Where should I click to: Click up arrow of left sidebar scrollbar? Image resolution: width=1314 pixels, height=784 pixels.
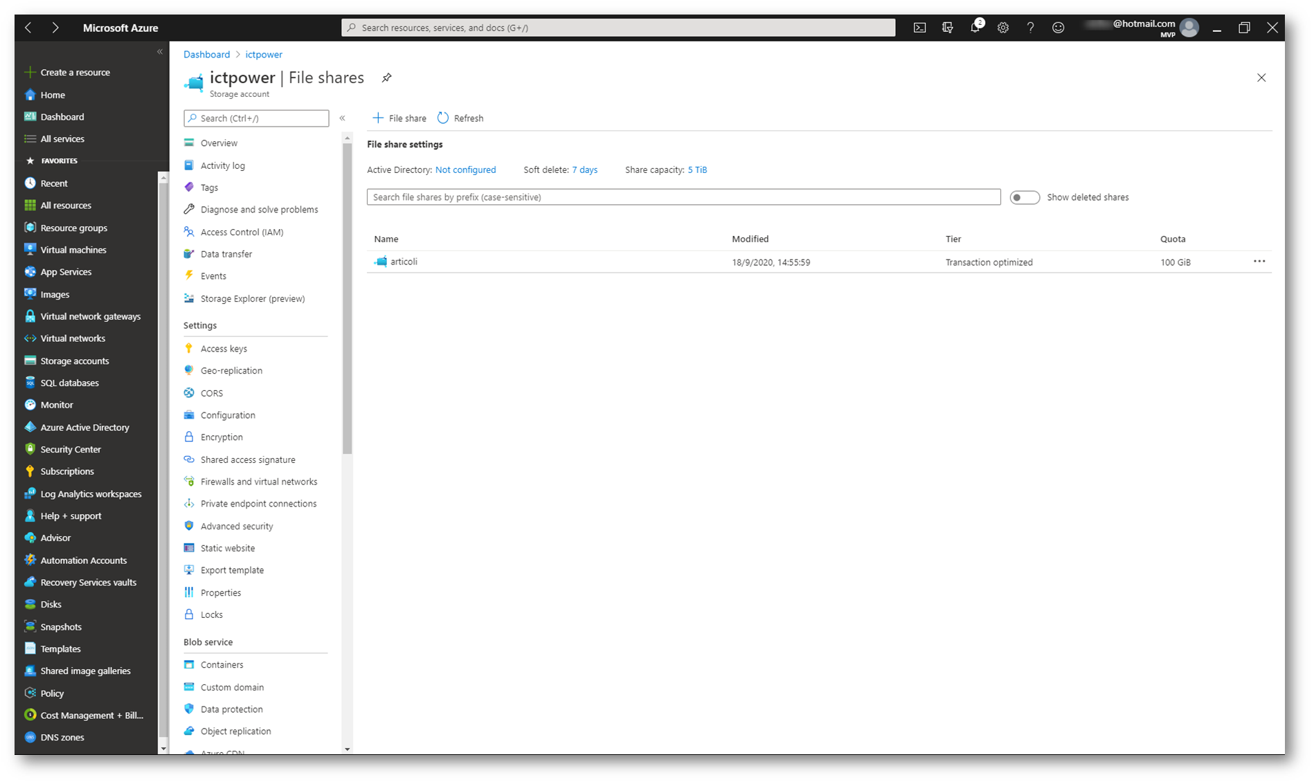pyautogui.click(x=163, y=178)
